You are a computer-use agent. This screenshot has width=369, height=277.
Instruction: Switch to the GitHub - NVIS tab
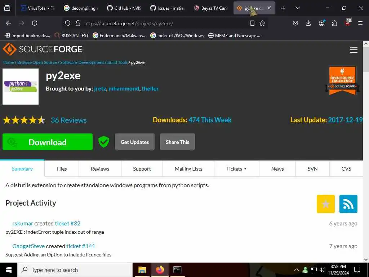tap(124, 8)
